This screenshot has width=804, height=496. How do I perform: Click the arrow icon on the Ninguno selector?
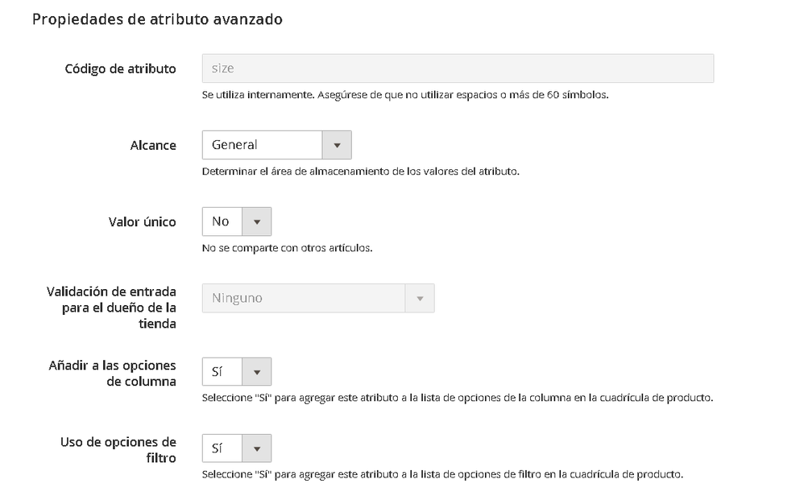point(419,298)
